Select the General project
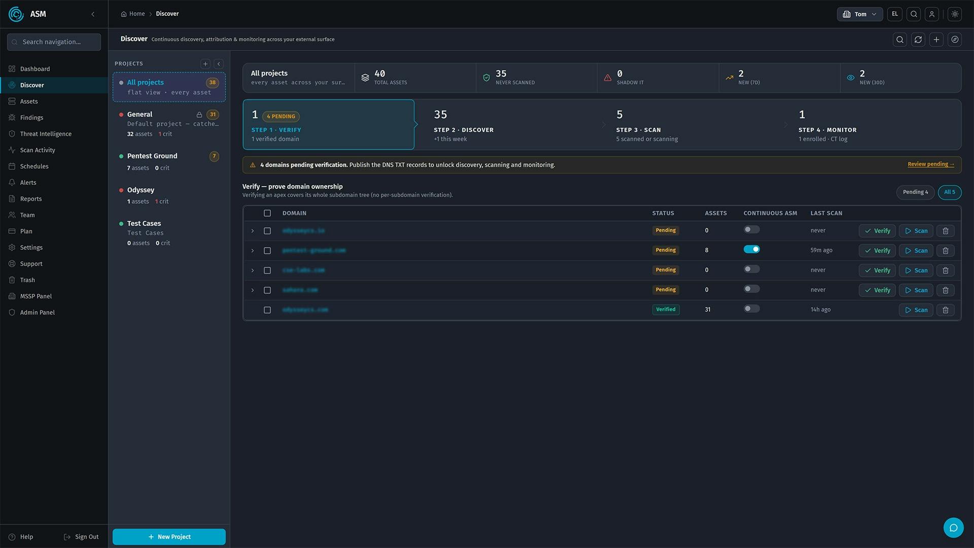This screenshot has height=548, width=974. (169, 124)
